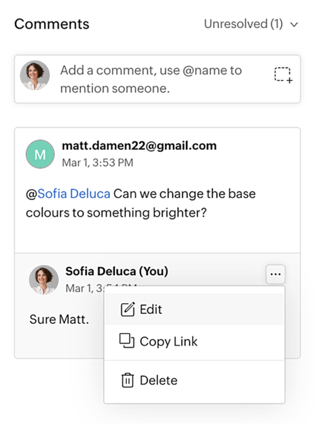Click Sofia Deluca's avatar in the reply

[x=44, y=280]
